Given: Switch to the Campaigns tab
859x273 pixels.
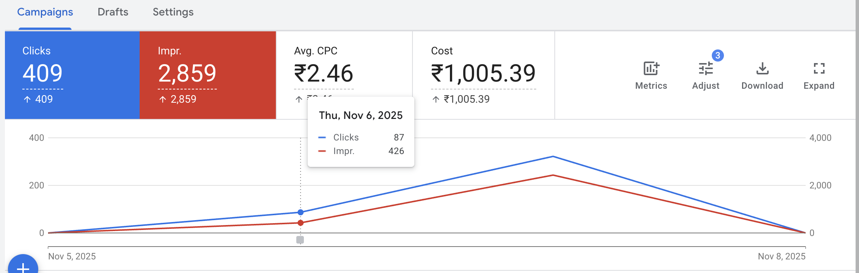Looking at the screenshot, I should (45, 12).
